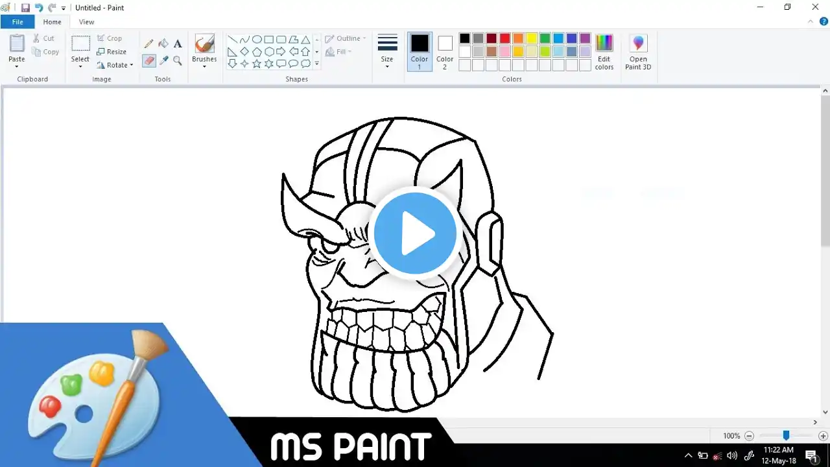Collapse the ribbon with the chevron
The image size is (830, 467).
(811, 21)
